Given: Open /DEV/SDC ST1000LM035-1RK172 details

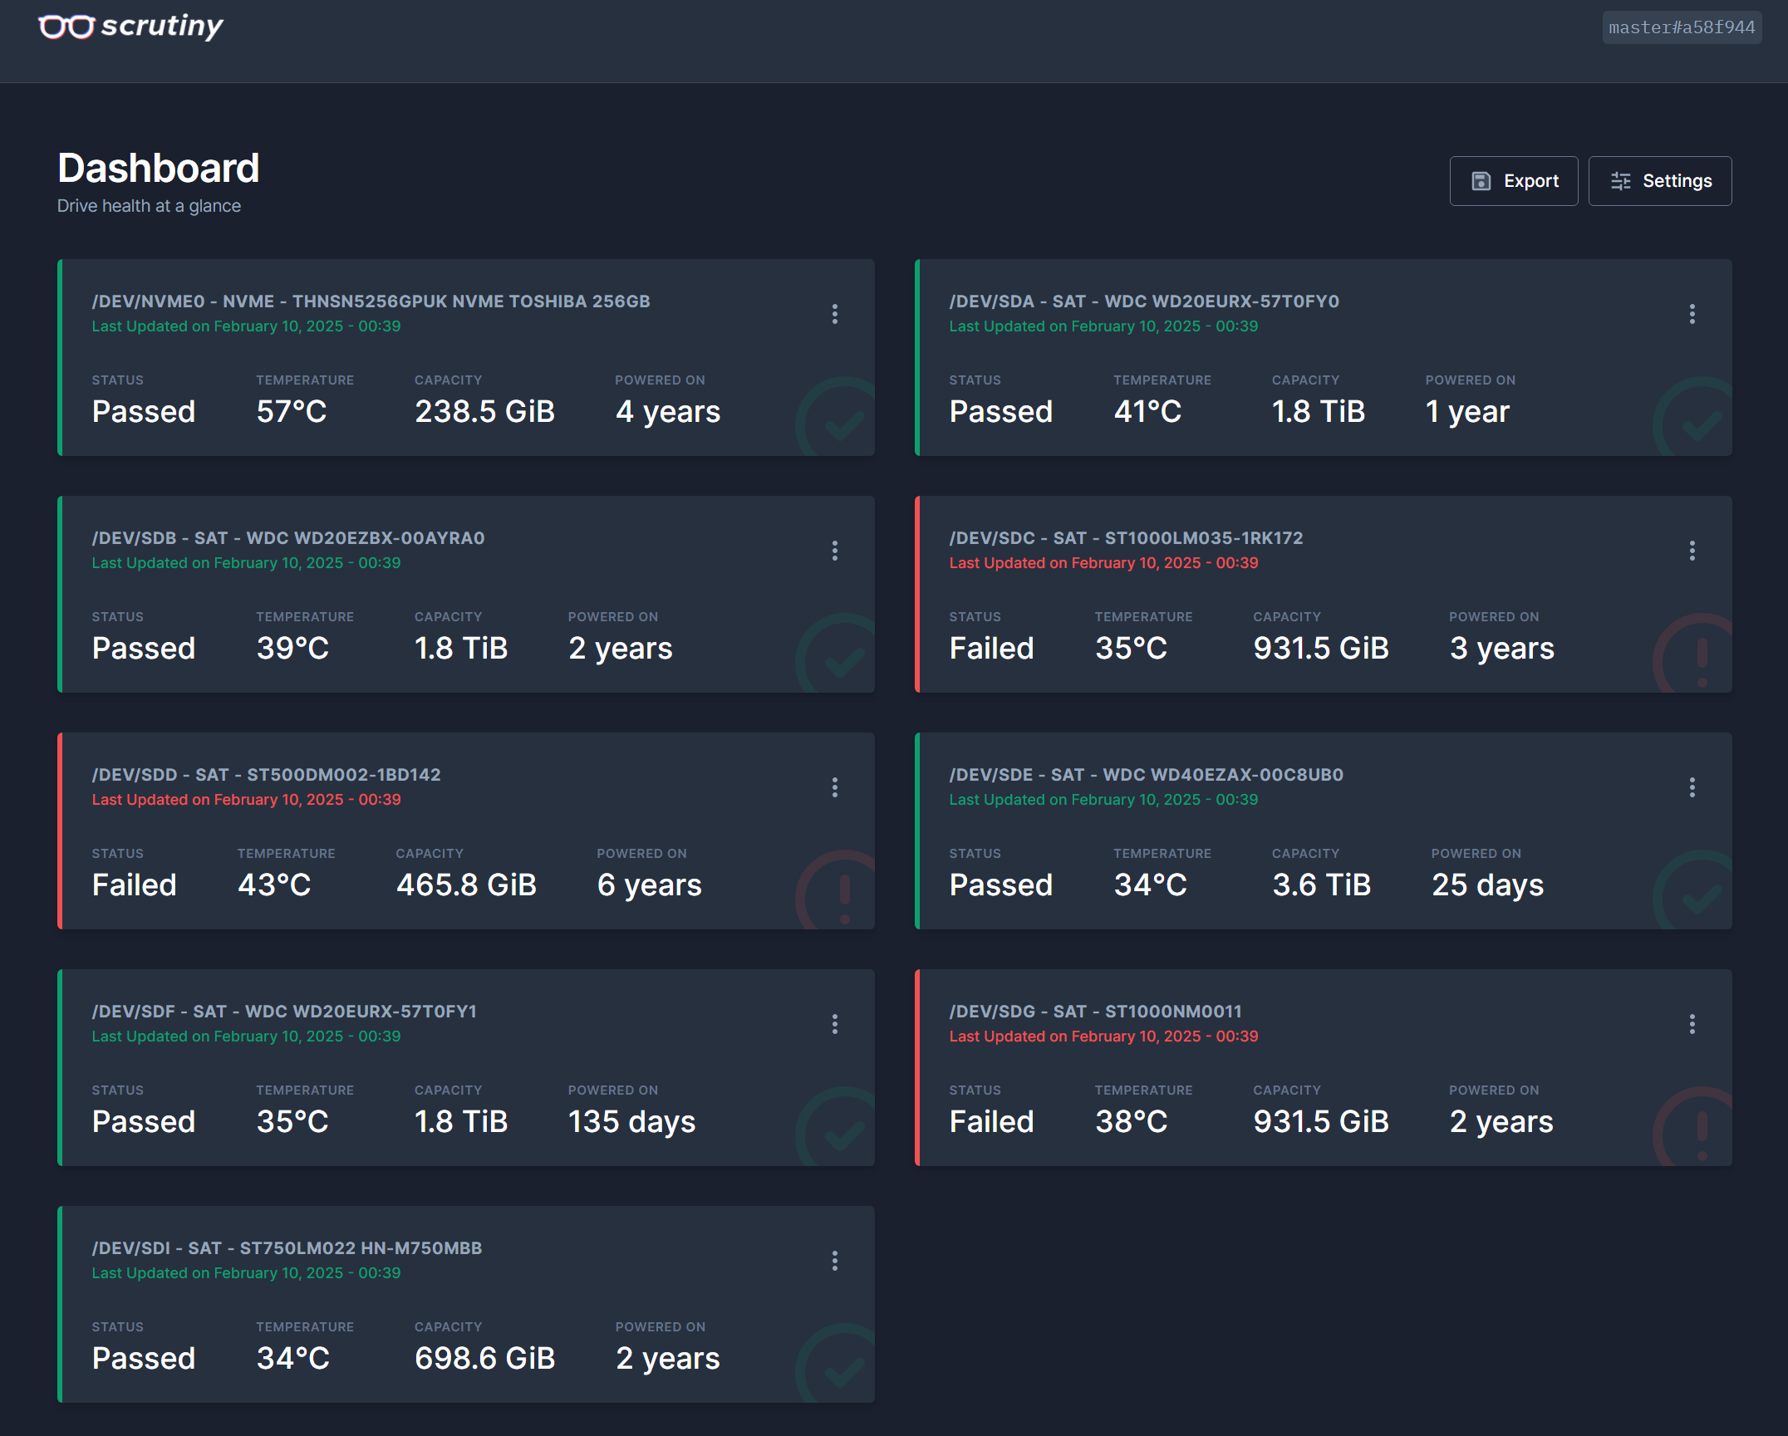Looking at the screenshot, I should pyautogui.click(x=1126, y=538).
